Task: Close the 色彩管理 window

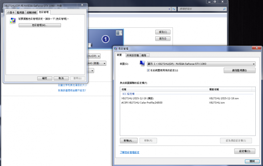Action: [x=256, y=48]
